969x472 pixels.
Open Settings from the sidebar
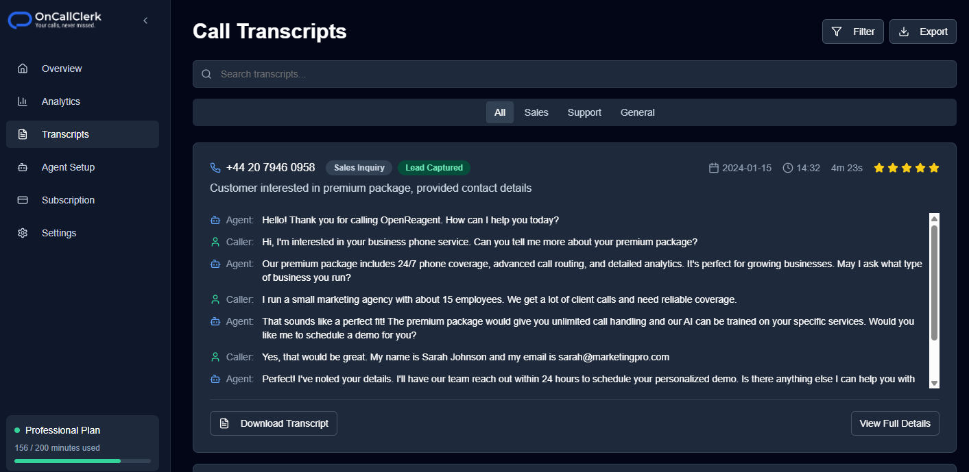(x=59, y=232)
